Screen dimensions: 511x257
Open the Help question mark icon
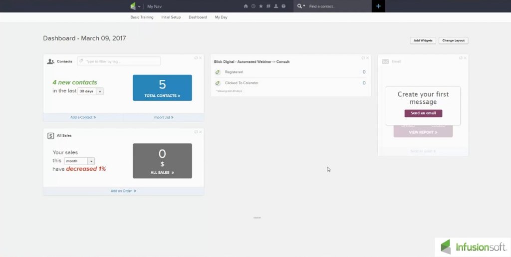click(283, 6)
